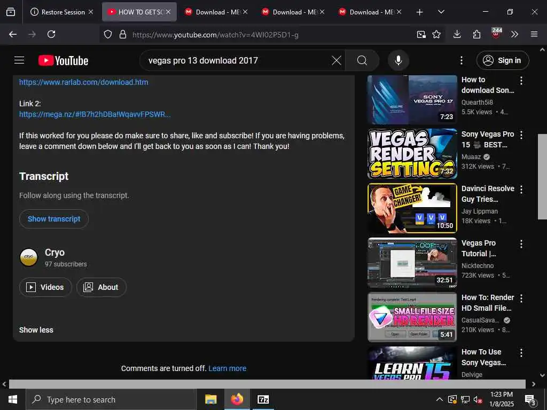
Task: Open Small File Size HD Render thumbnail
Action: (412, 317)
